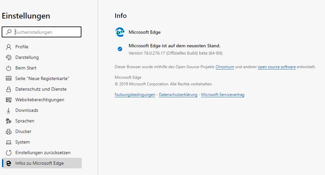This screenshot has height=175, width=325.
Task: Open the Nutzungsbedingungen link
Action: click(x=135, y=95)
